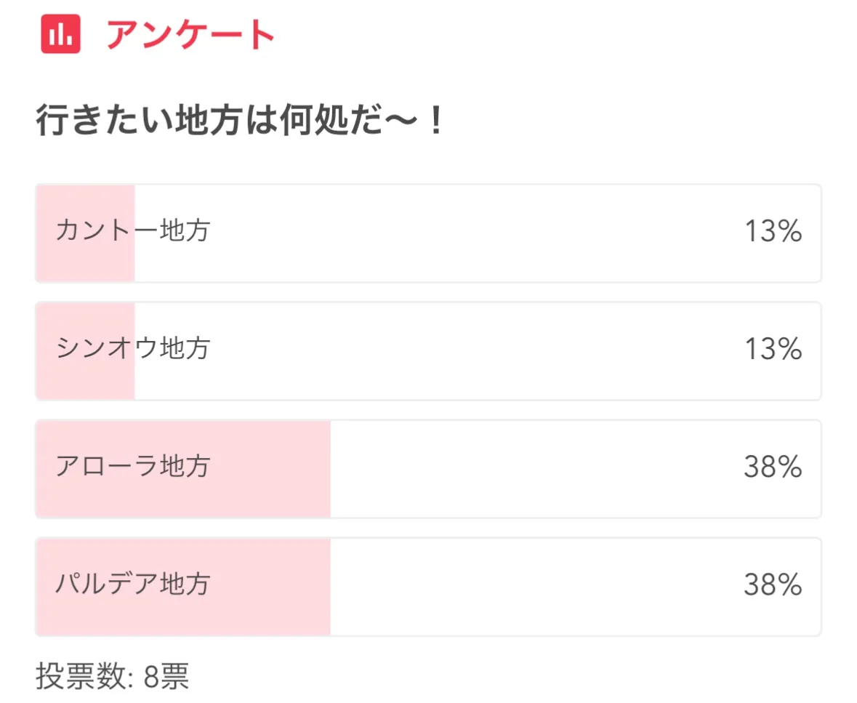
Task: Click the red poll chart icon
Action: pos(60,33)
